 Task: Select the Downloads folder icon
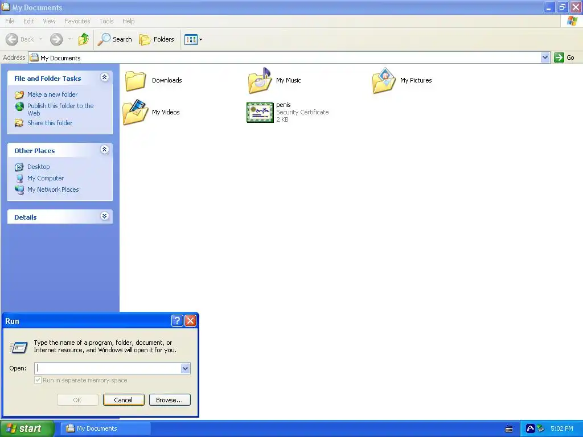click(136, 81)
